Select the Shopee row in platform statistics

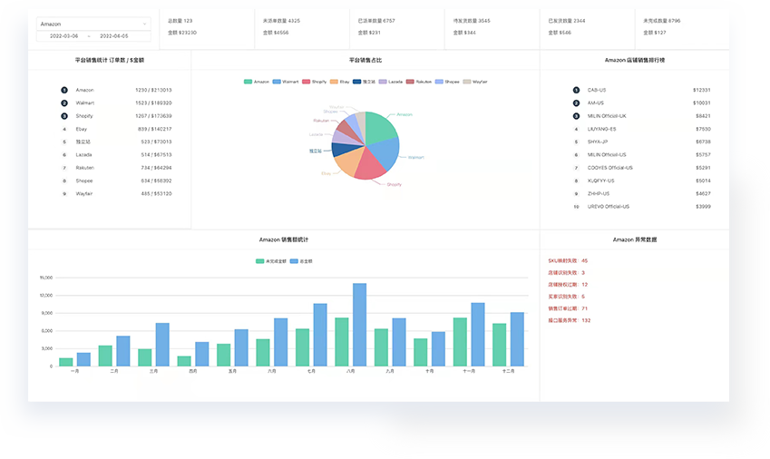pyautogui.click(x=116, y=181)
